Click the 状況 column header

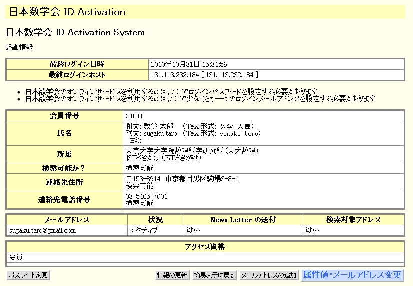click(x=155, y=220)
